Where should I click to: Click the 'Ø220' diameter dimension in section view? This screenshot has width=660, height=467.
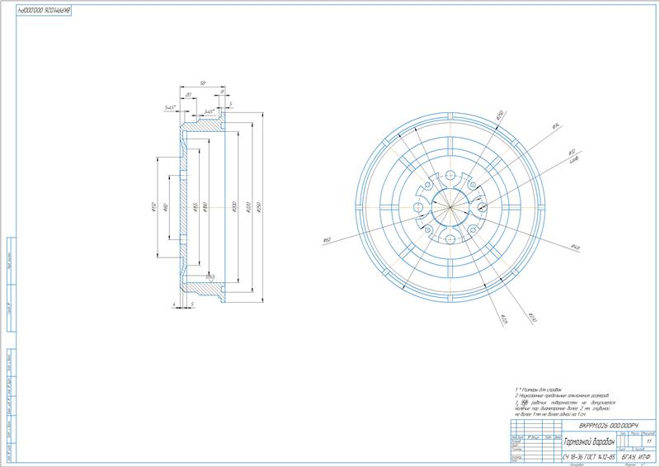248,207
